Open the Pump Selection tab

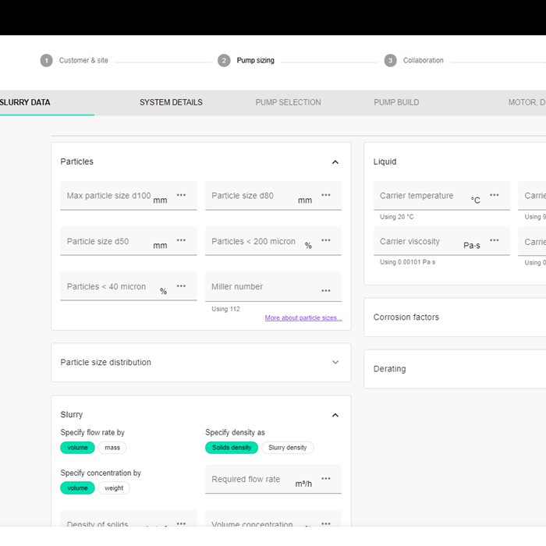tap(288, 102)
